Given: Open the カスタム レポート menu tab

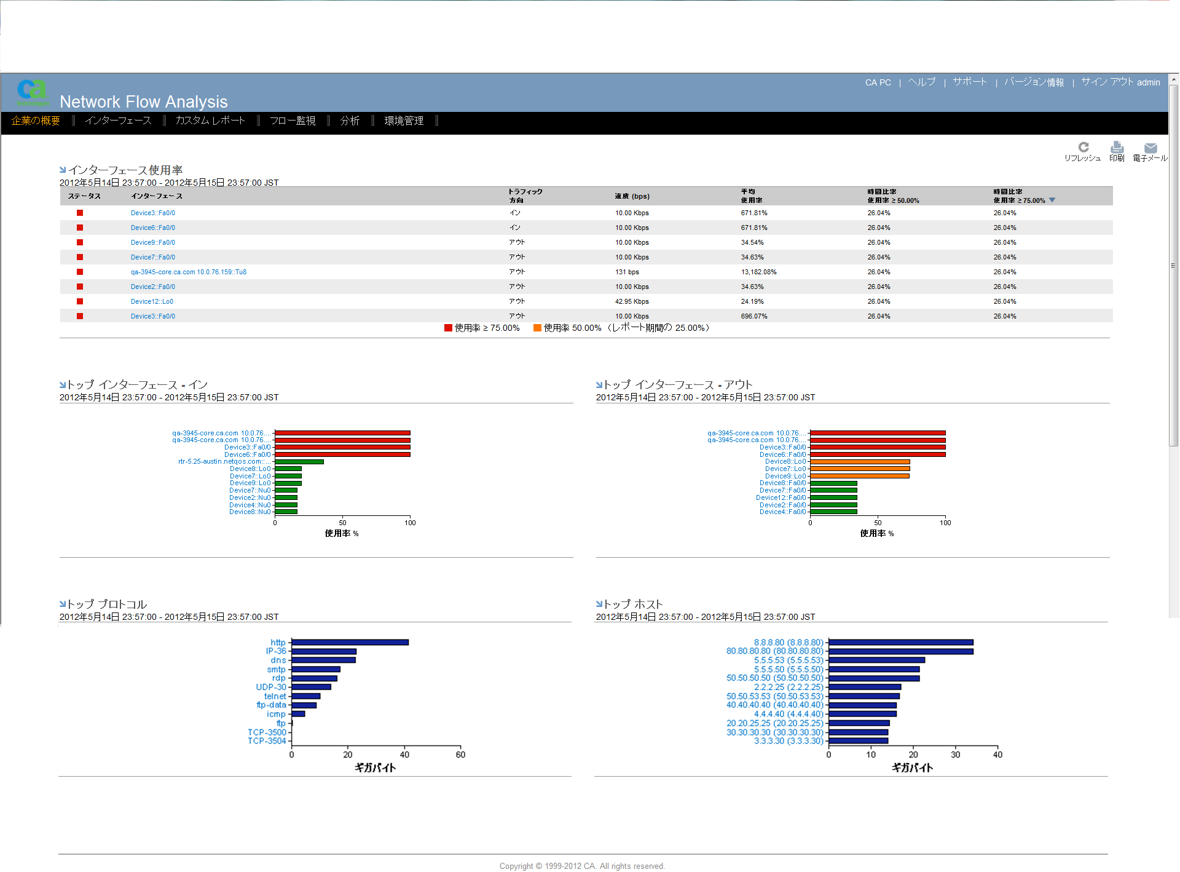Looking at the screenshot, I should tap(210, 121).
